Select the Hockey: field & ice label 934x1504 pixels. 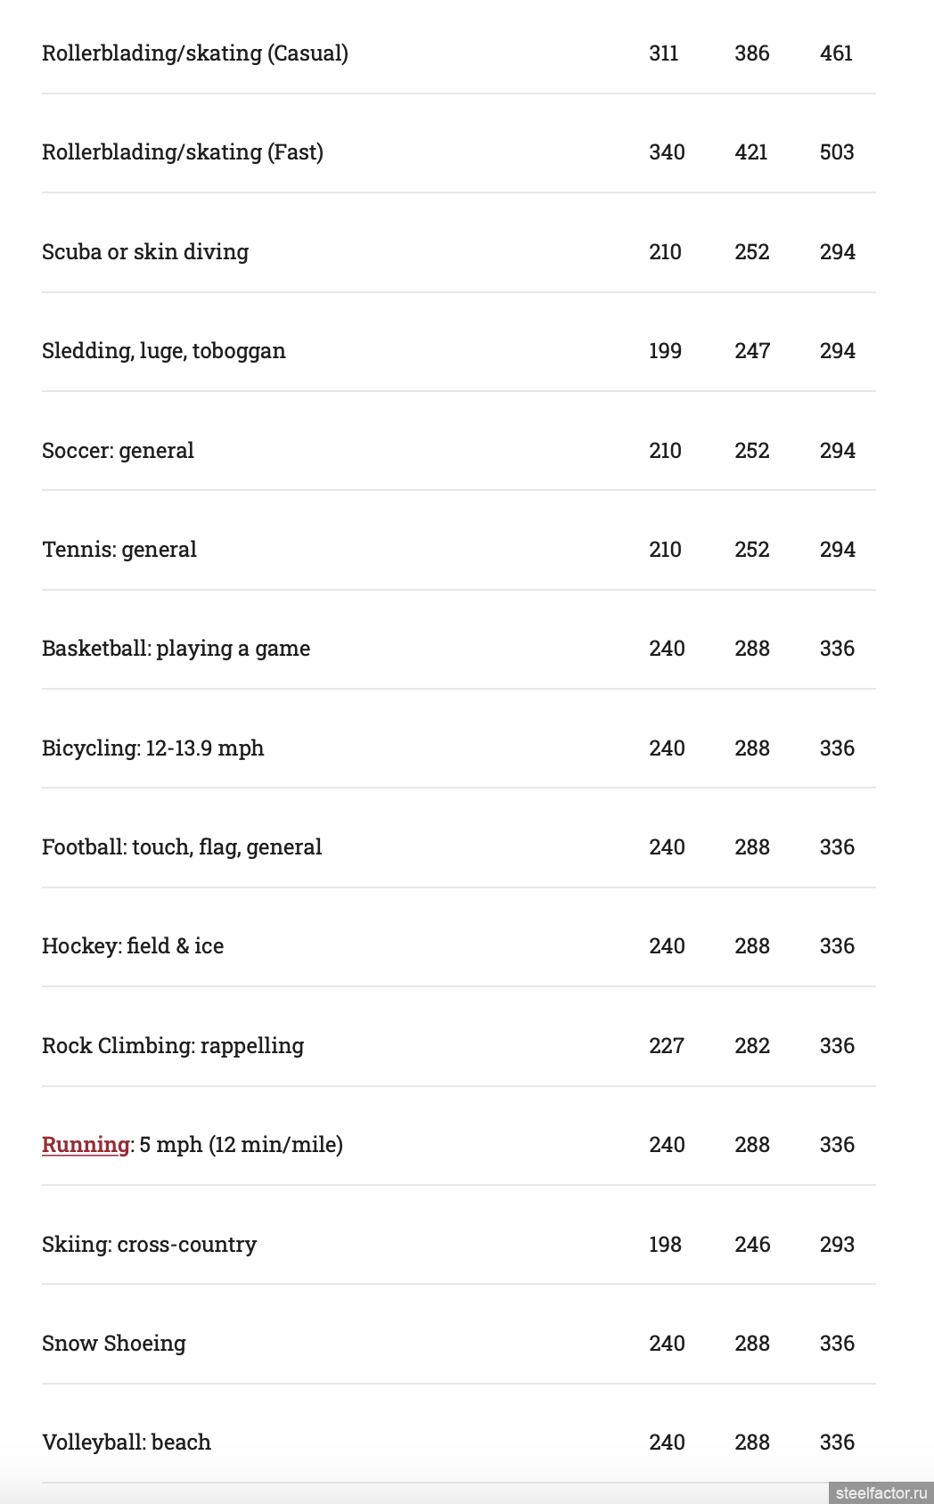133,946
